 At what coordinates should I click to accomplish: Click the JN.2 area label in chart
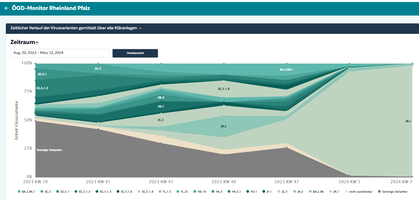(x=223, y=126)
